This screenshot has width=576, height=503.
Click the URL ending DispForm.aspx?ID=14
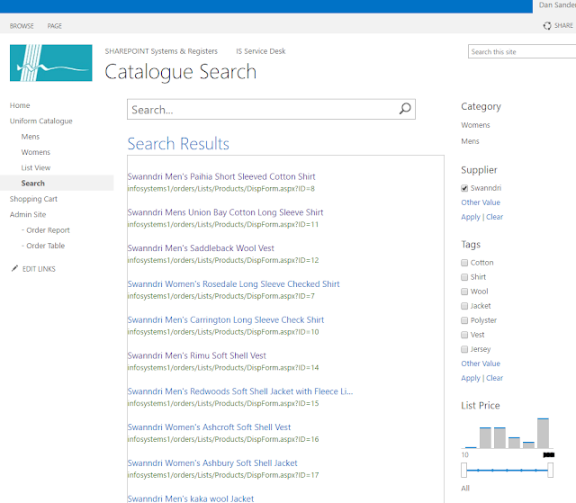pos(223,367)
